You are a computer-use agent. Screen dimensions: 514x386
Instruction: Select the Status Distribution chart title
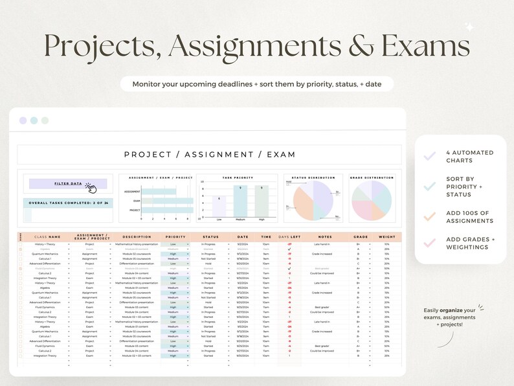(x=313, y=177)
